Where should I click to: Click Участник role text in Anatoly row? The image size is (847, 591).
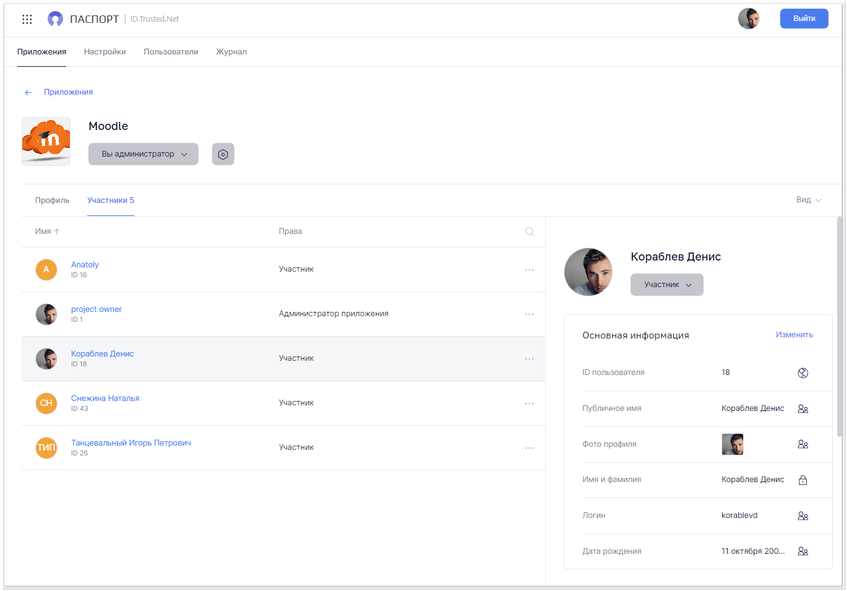296,269
